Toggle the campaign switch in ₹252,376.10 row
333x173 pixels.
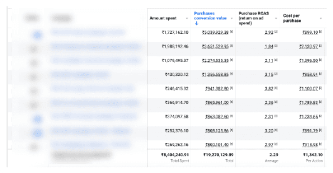pyautogui.click(x=38, y=134)
